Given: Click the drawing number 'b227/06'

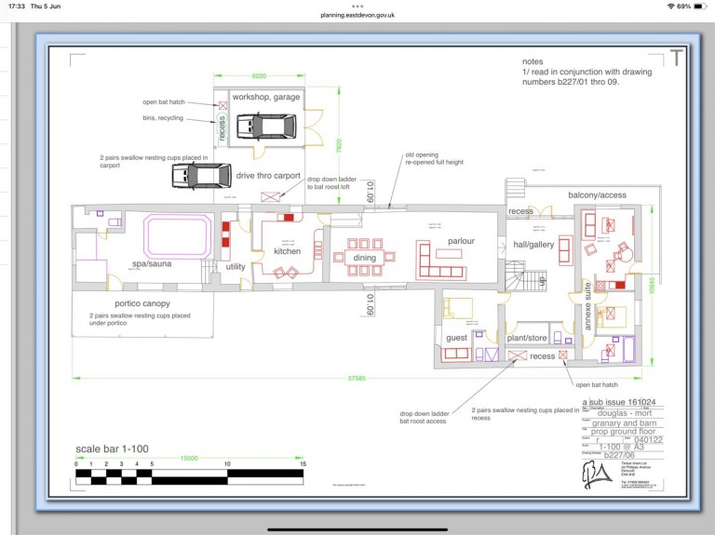Looking at the screenshot, I should pos(619,455).
